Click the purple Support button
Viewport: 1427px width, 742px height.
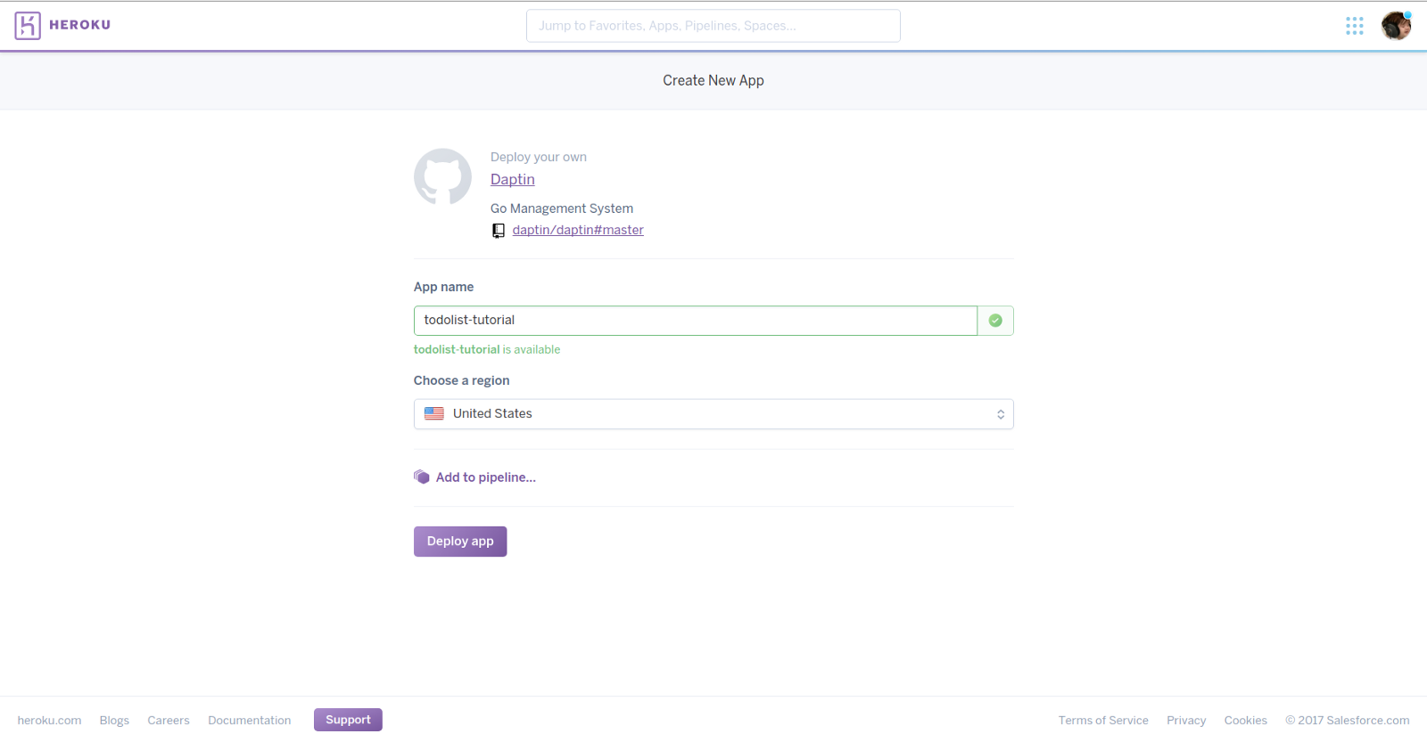coord(348,720)
